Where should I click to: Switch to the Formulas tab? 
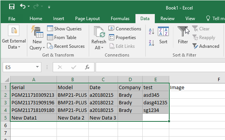120,19
